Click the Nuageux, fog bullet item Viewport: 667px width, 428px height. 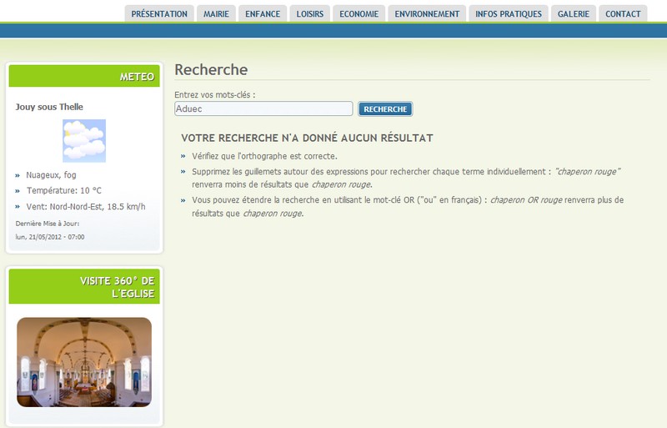[51, 175]
